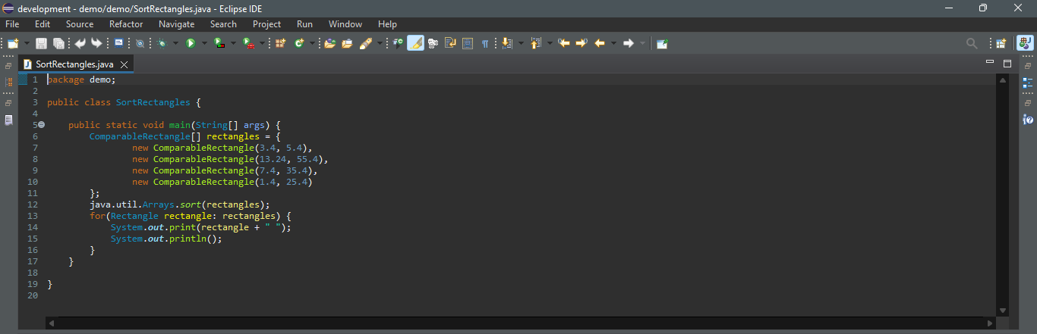The width and height of the screenshot is (1037, 334).
Task: Toggle Block Selection mode
Action: [468, 43]
